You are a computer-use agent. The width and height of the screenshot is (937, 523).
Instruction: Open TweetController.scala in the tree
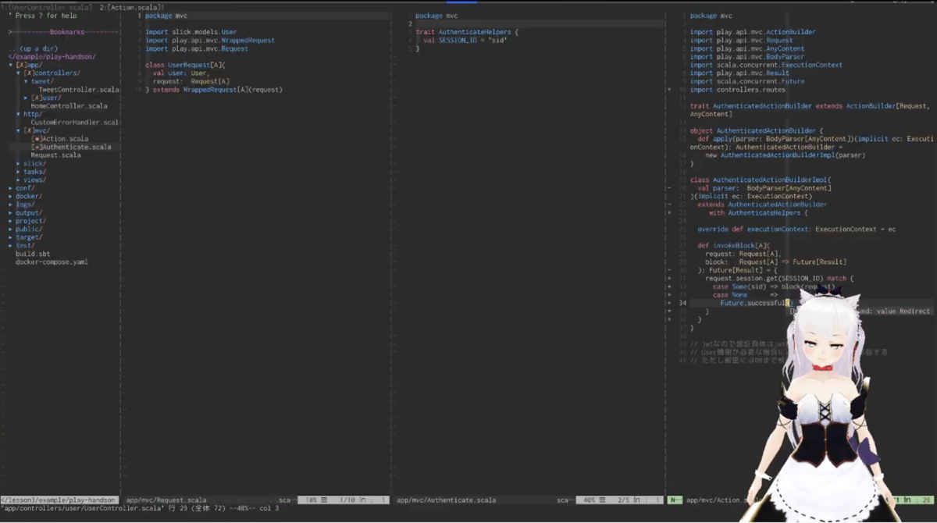coord(79,90)
